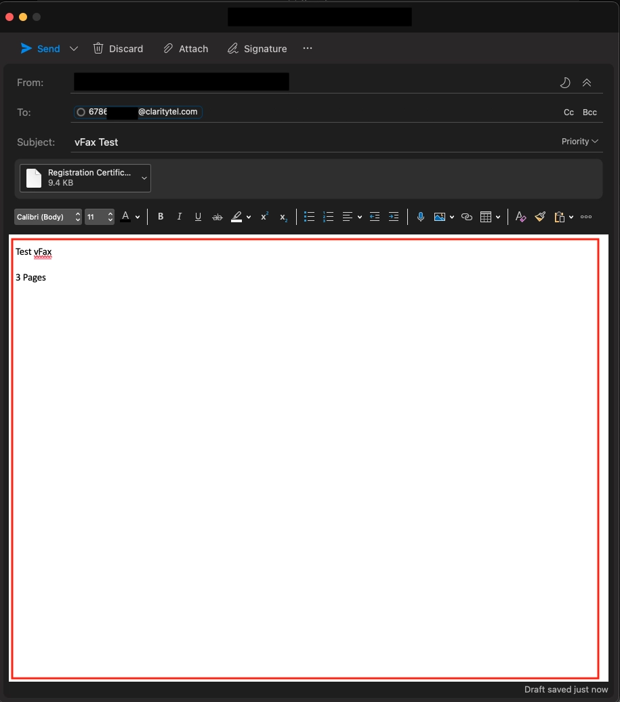
Task: Select the claritytel.com recipient chip
Action: pos(138,112)
